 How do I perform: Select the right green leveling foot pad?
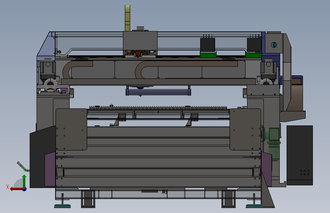click(x=254, y=206)
